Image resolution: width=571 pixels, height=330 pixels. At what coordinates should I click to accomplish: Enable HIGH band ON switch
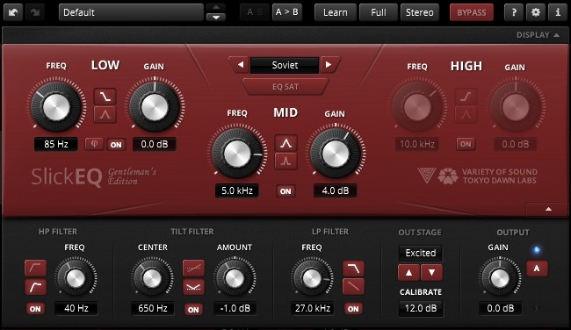pyautogui.click(x=466, y=144)
